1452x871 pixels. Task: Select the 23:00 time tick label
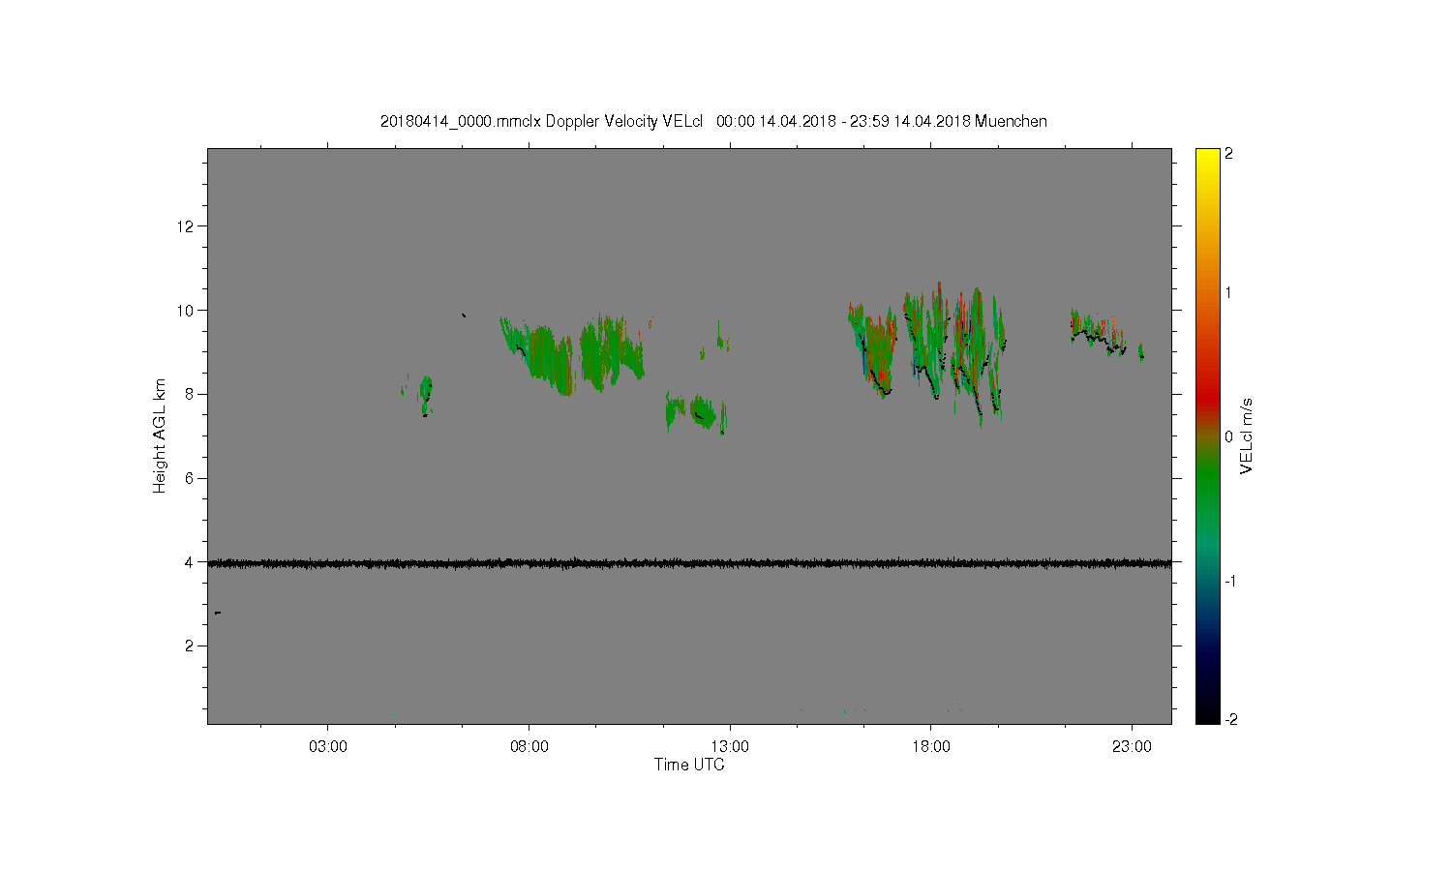[x=1133, y=746]
